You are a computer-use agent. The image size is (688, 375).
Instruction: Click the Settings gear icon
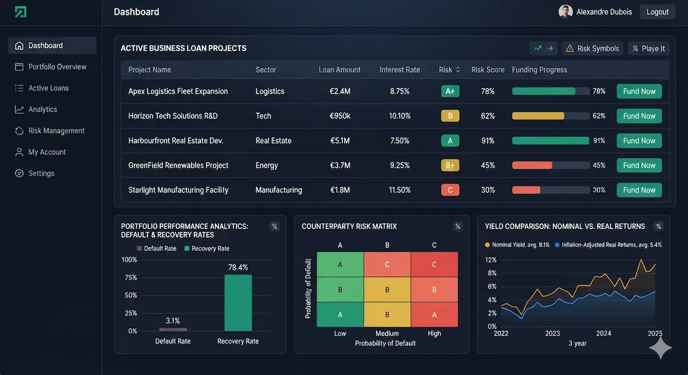[19, 173]
